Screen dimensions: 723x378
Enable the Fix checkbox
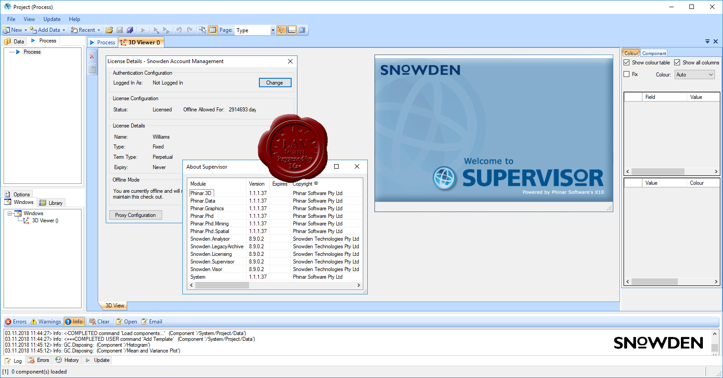tap(627, 74)
